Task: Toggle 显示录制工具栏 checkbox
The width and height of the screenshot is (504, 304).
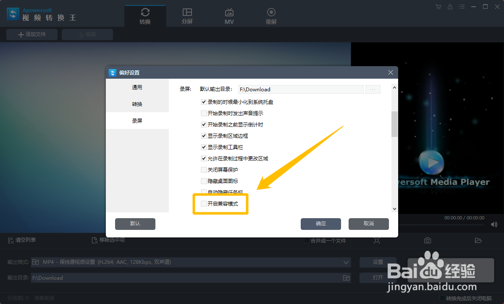Action: click(204, 147)
